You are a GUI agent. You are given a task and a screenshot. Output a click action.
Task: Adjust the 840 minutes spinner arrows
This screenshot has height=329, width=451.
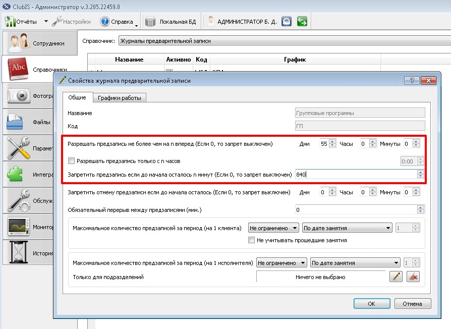pyautogui.click(x=421, y=174)
